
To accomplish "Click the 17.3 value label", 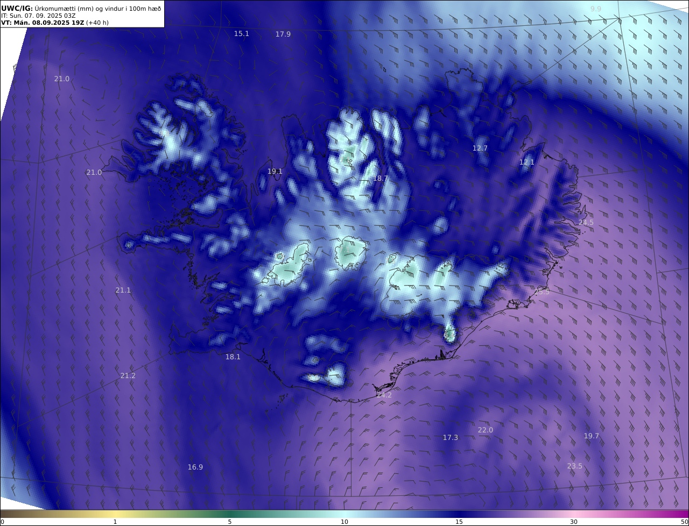I will coord(451,437).
